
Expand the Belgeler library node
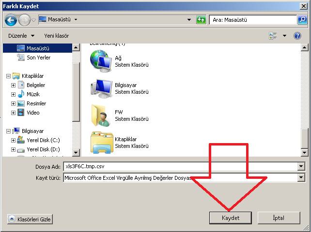13,86
